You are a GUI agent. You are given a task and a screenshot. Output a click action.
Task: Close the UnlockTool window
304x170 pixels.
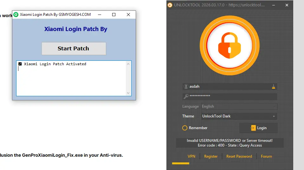point(287,5)
